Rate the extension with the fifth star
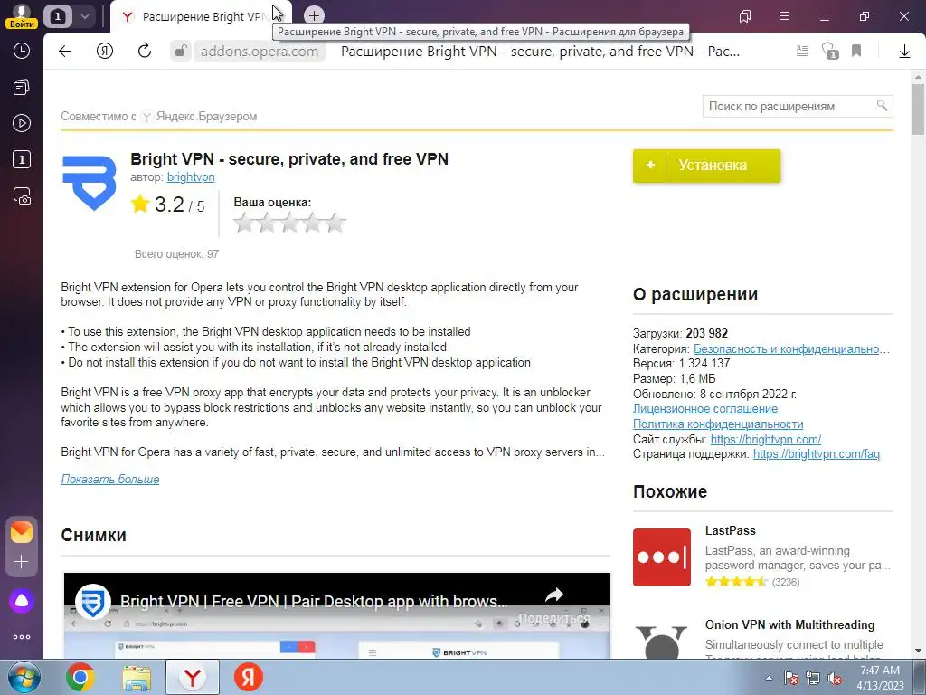 (x=335, y=223)
